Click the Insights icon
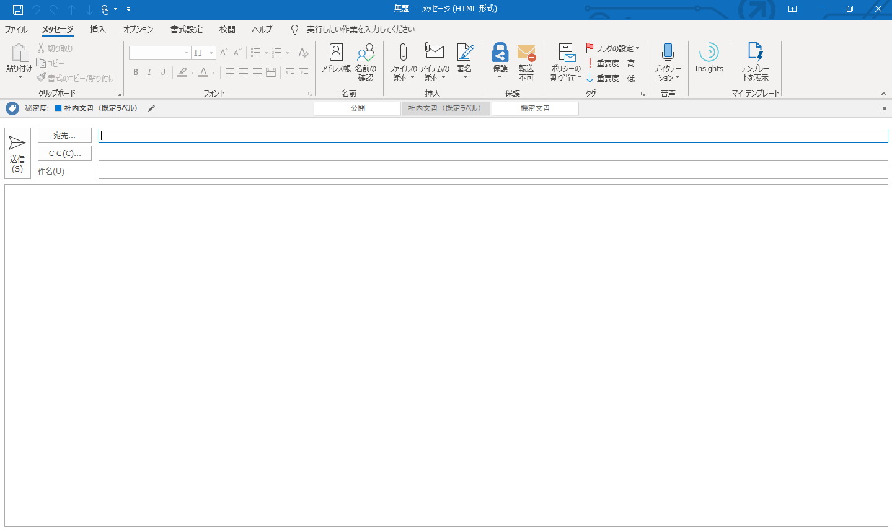 (x=709, y=59)
